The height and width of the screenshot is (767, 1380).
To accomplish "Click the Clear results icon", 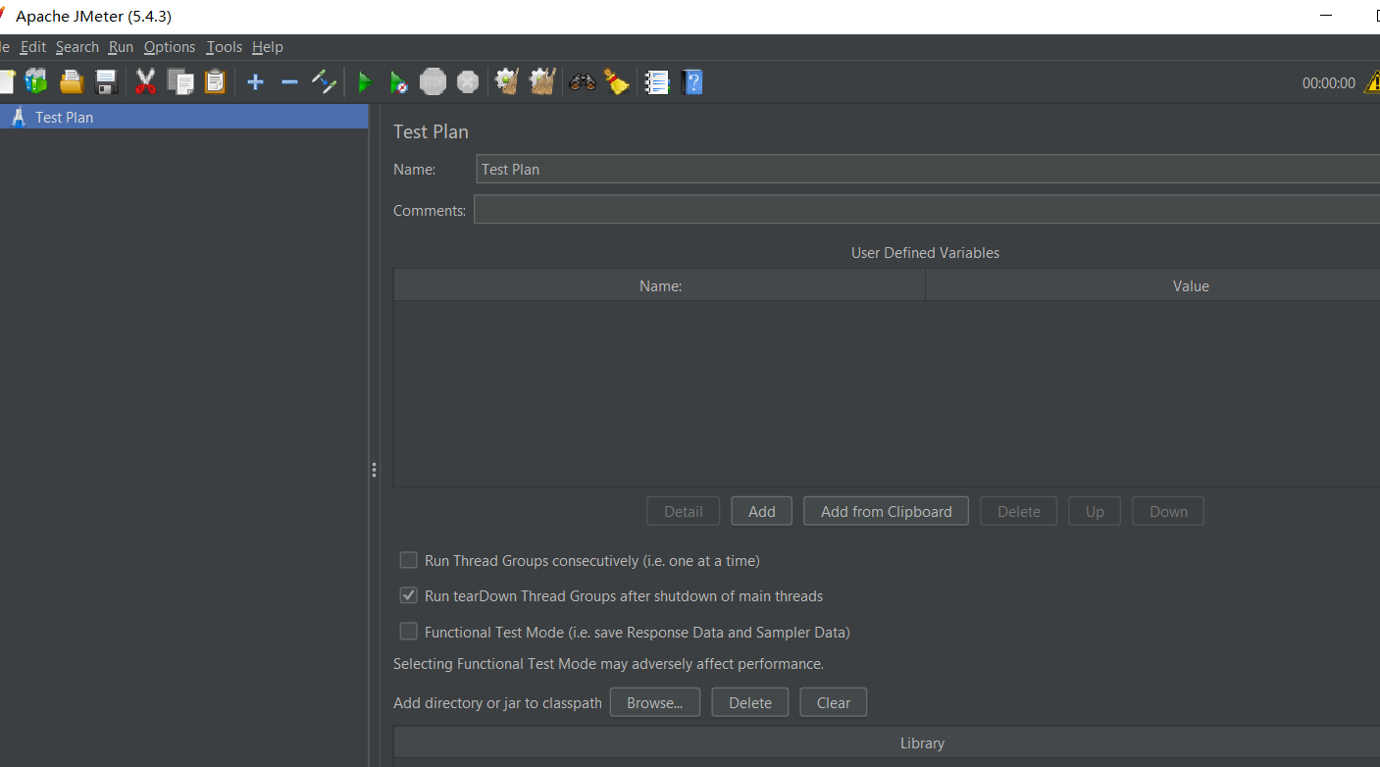I will click(507, 81).
